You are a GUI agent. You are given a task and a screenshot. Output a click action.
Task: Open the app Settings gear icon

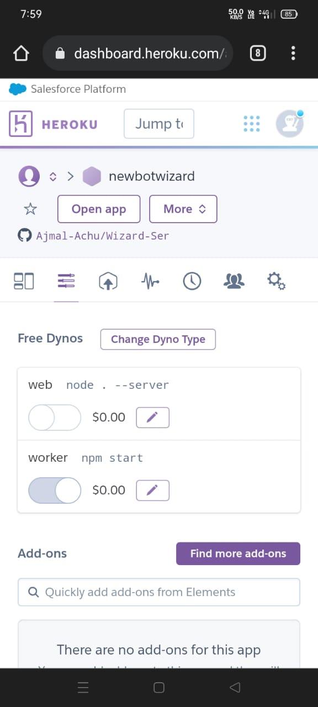tap(276, 281)
